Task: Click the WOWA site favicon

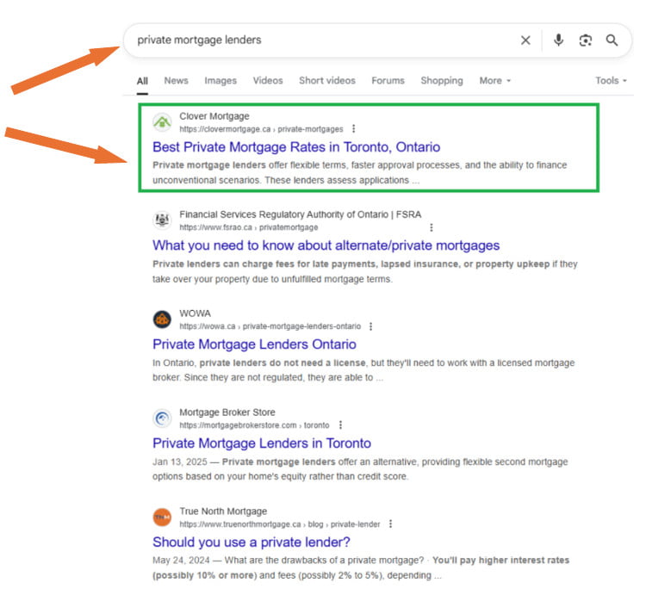Action: [162, 319]
